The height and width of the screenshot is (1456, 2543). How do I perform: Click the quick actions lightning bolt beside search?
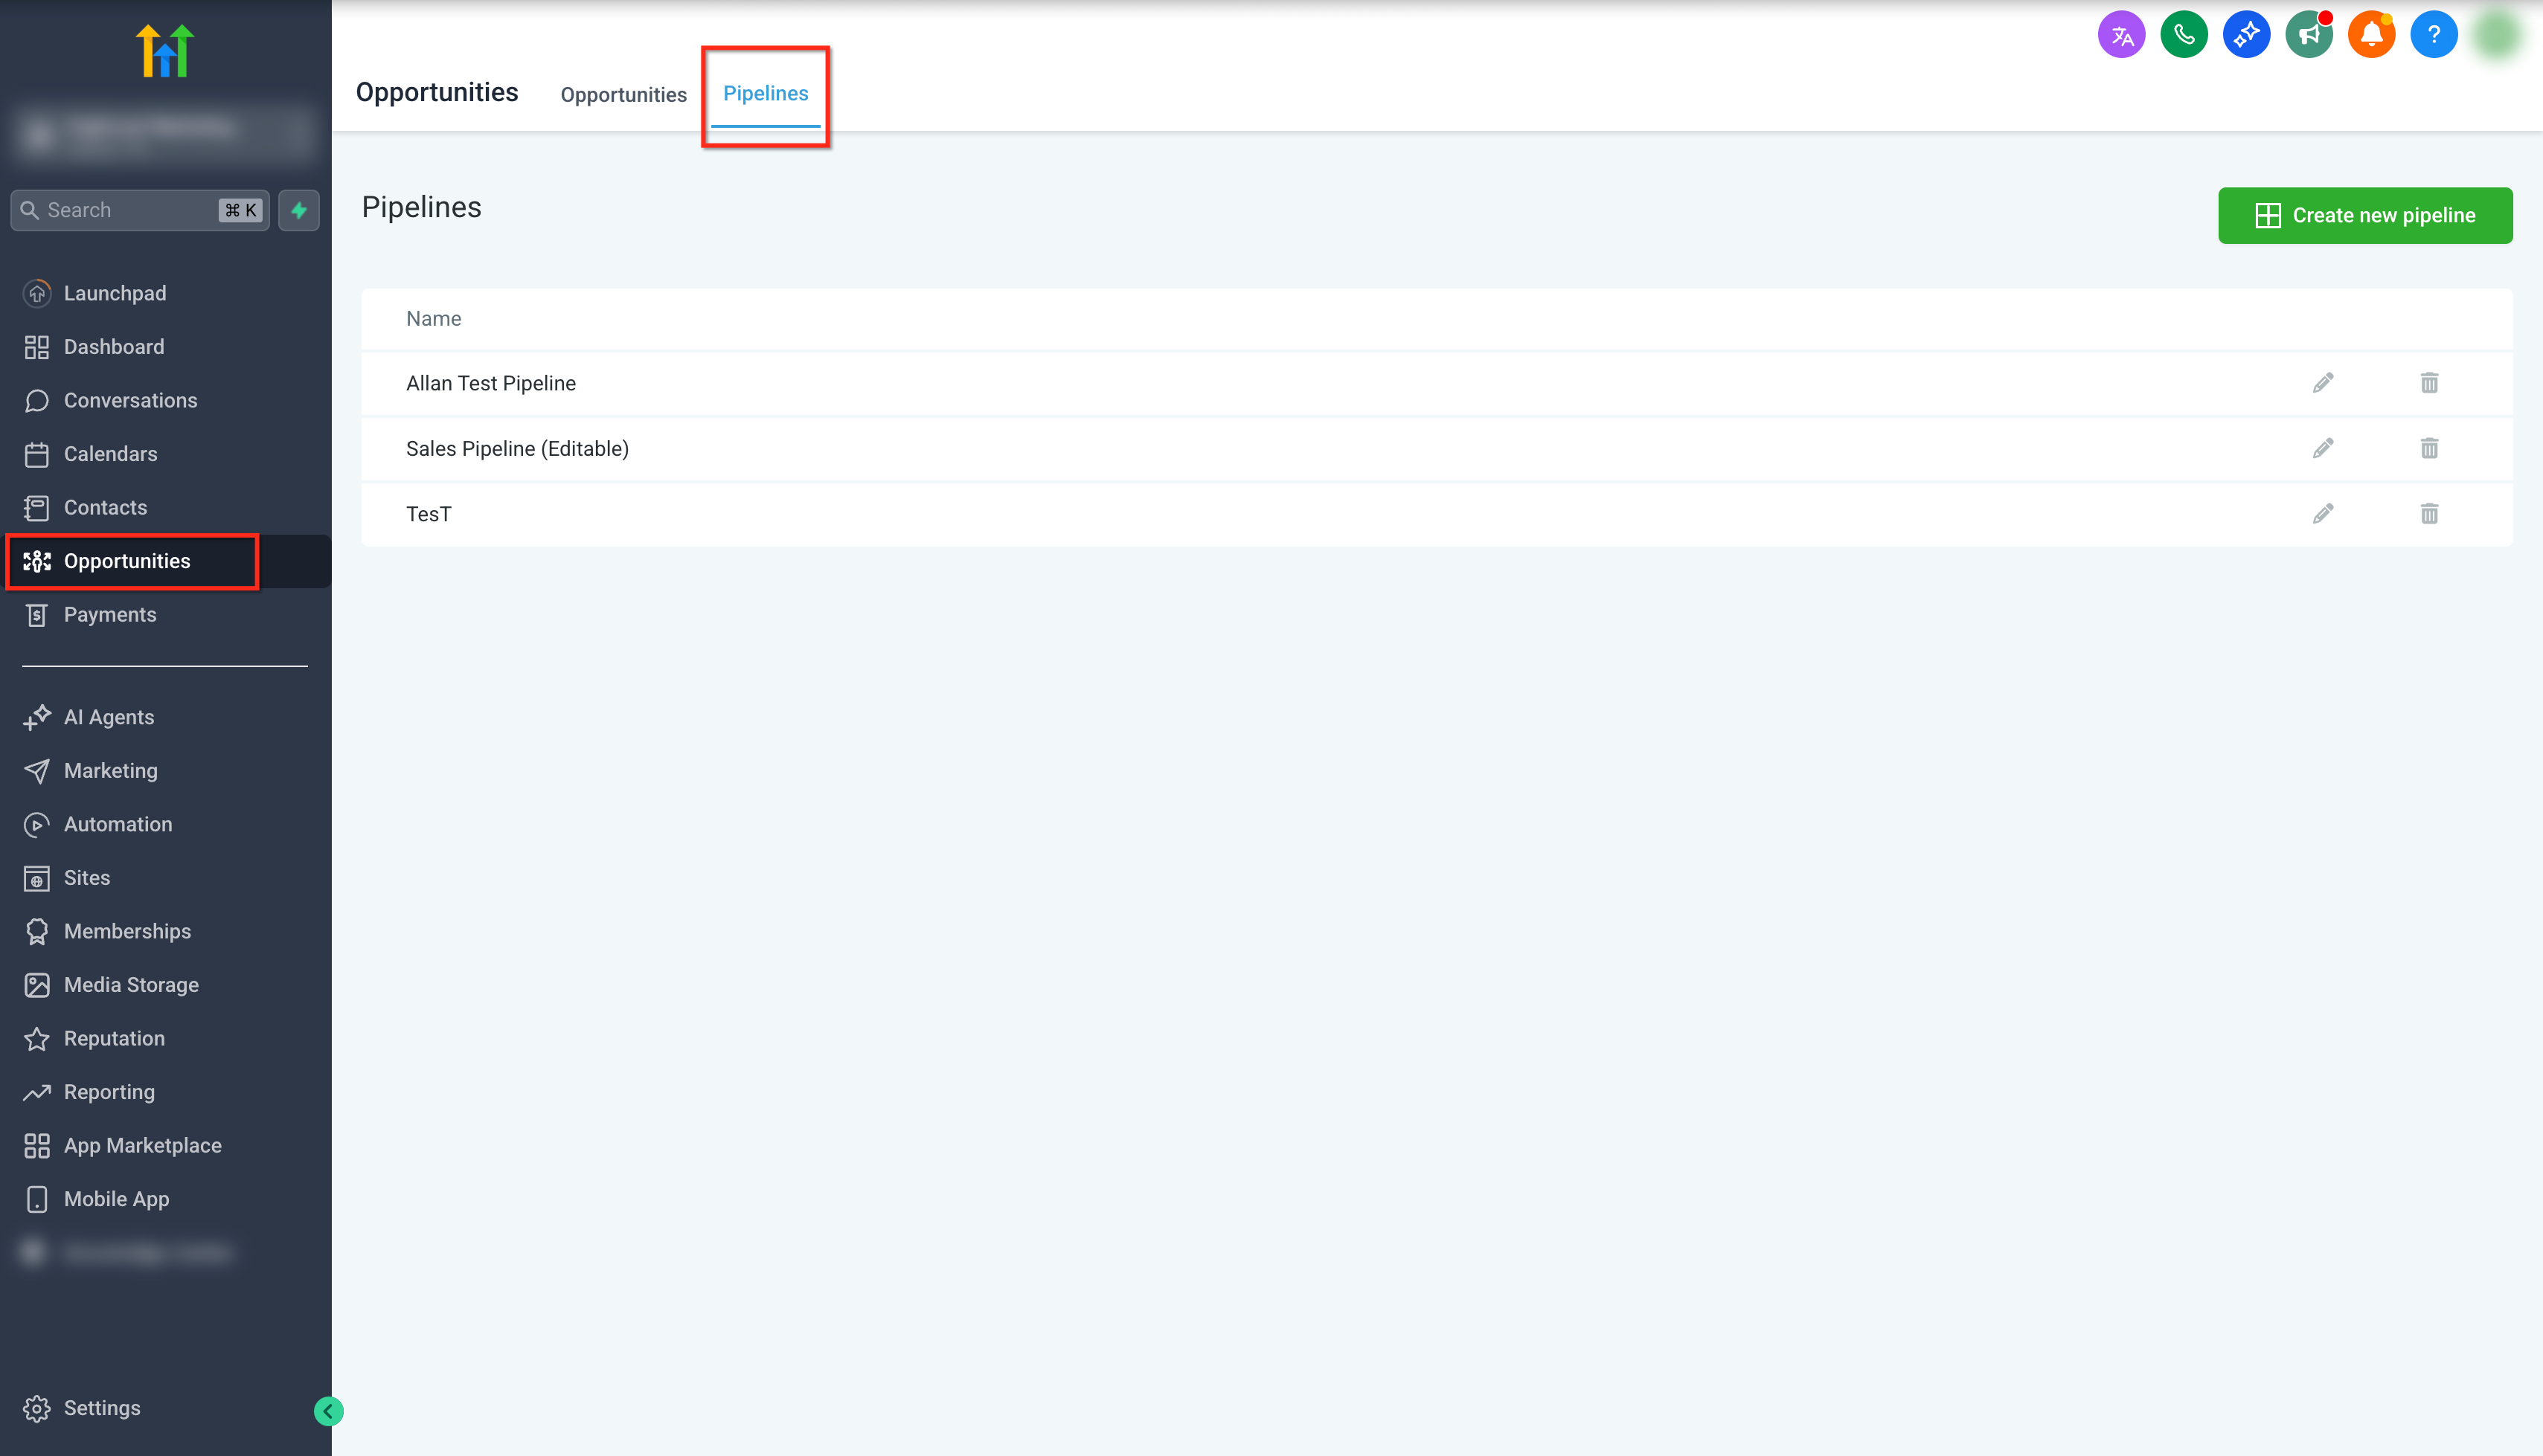(x=298, y=210)
